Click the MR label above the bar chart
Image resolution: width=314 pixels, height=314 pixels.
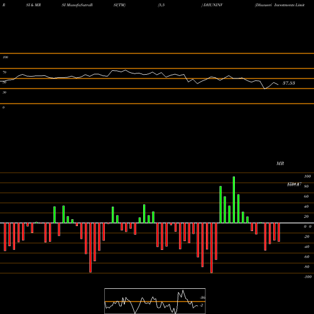(x=280, y=163)
